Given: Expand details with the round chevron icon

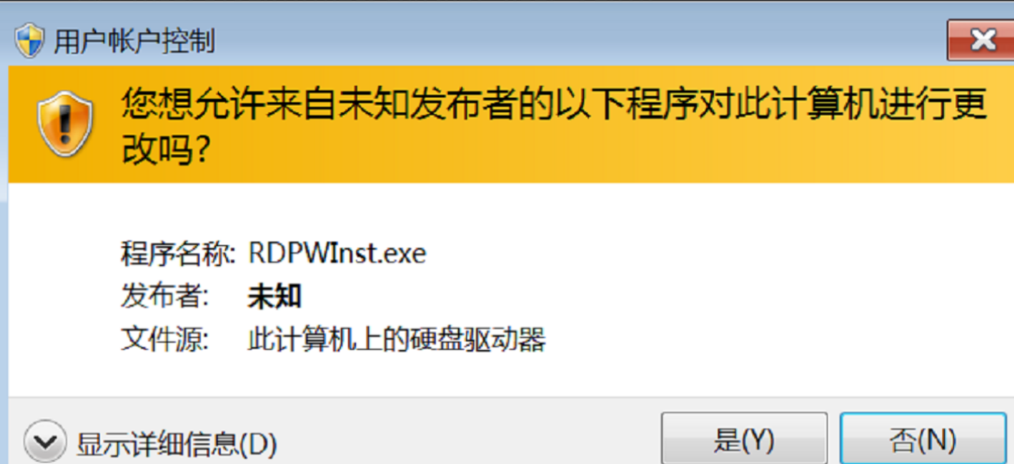Looking at the screenshot, I should 45,442.
